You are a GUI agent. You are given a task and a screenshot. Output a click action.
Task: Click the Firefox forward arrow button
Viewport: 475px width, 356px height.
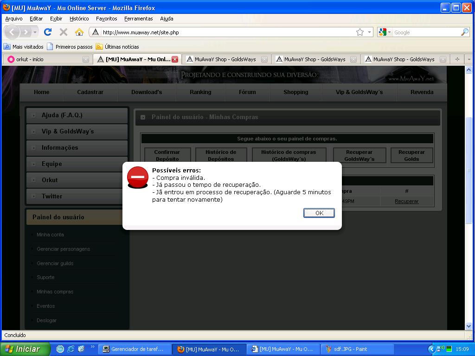point(26,32)
